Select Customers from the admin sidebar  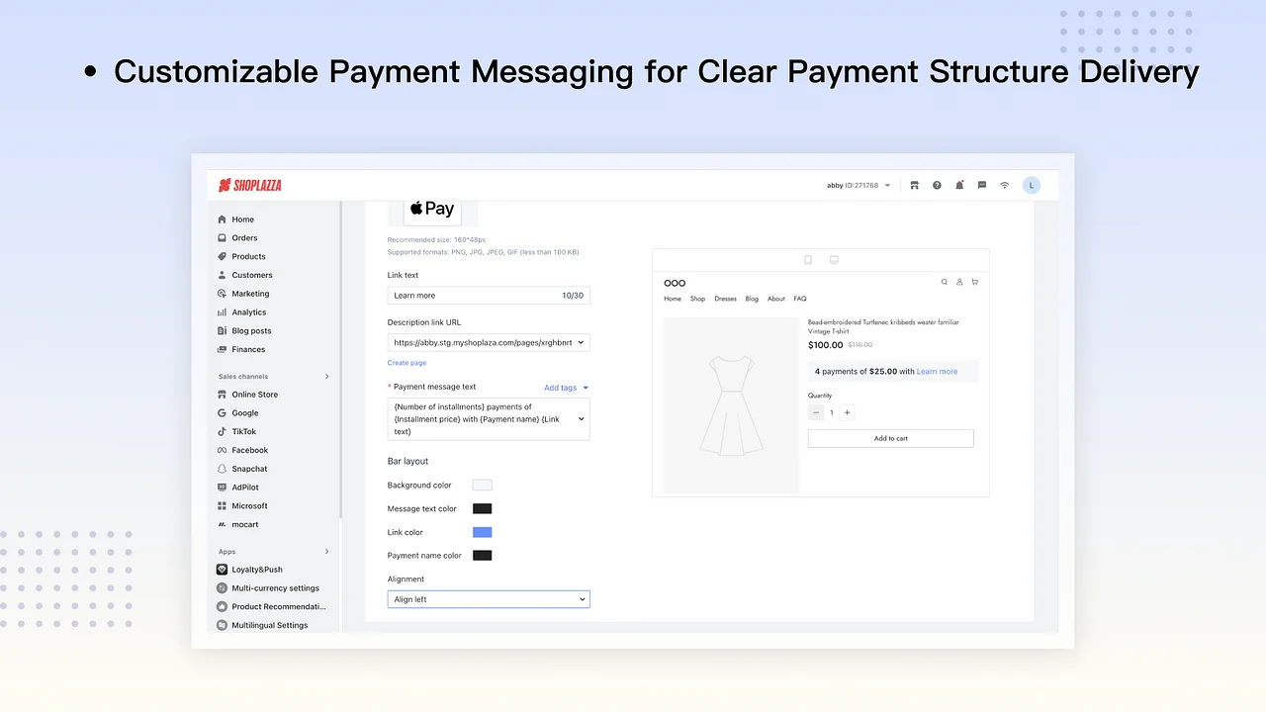(x=251, y=275)
